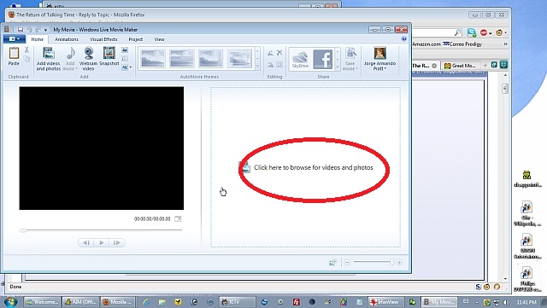The image size is (547, 308).
Task: Click the Previous frame button
Action: point(85,242)
